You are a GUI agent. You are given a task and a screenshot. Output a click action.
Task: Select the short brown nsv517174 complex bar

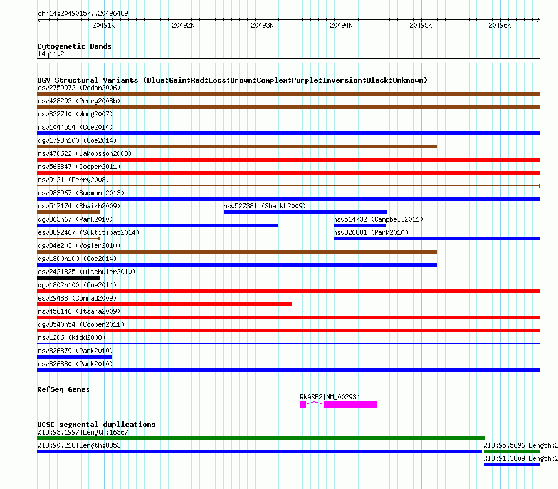68,212
